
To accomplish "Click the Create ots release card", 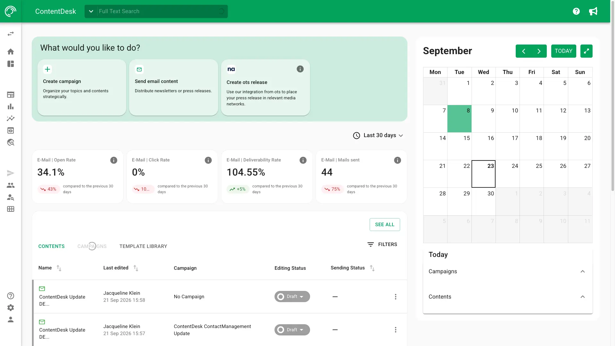I will point(265,87).
